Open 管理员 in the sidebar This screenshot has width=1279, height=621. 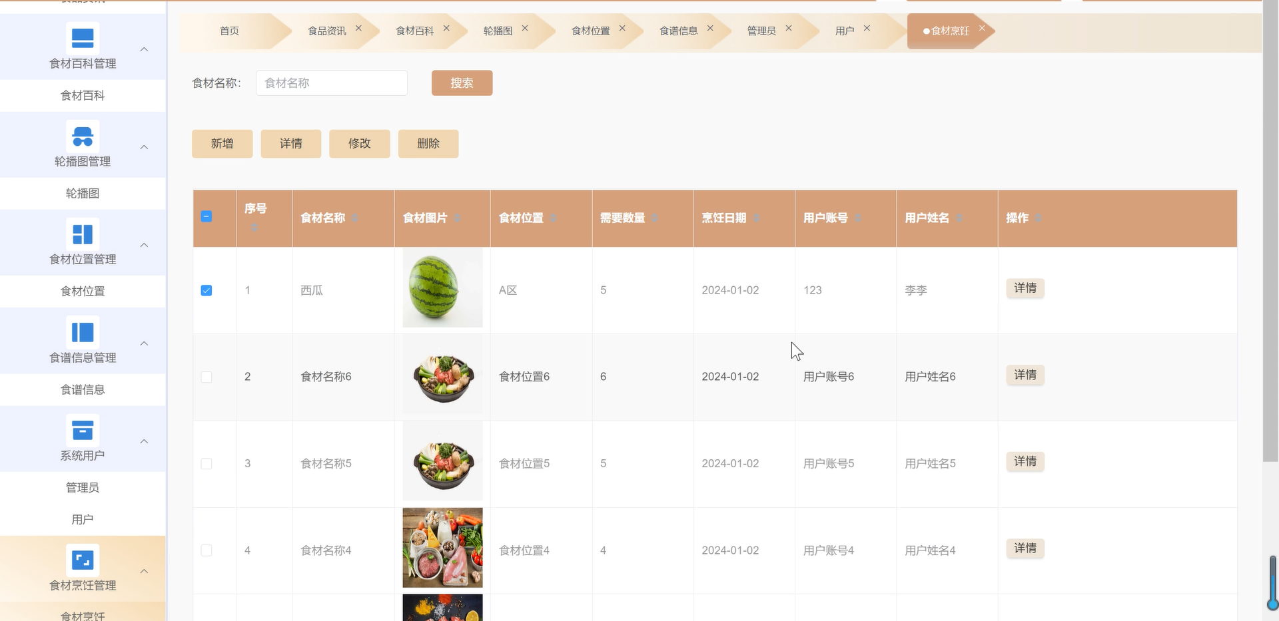(83, 488)
